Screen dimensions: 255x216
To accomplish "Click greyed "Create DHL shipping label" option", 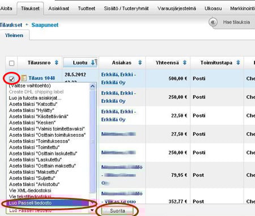I will point(36,92).
